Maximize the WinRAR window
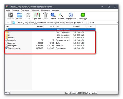The width and height of the screenshot is (123, 99). [x=109, y=7]
